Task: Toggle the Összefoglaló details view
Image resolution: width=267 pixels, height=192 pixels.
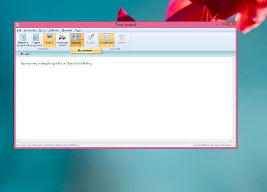Action: coord(107,40)
